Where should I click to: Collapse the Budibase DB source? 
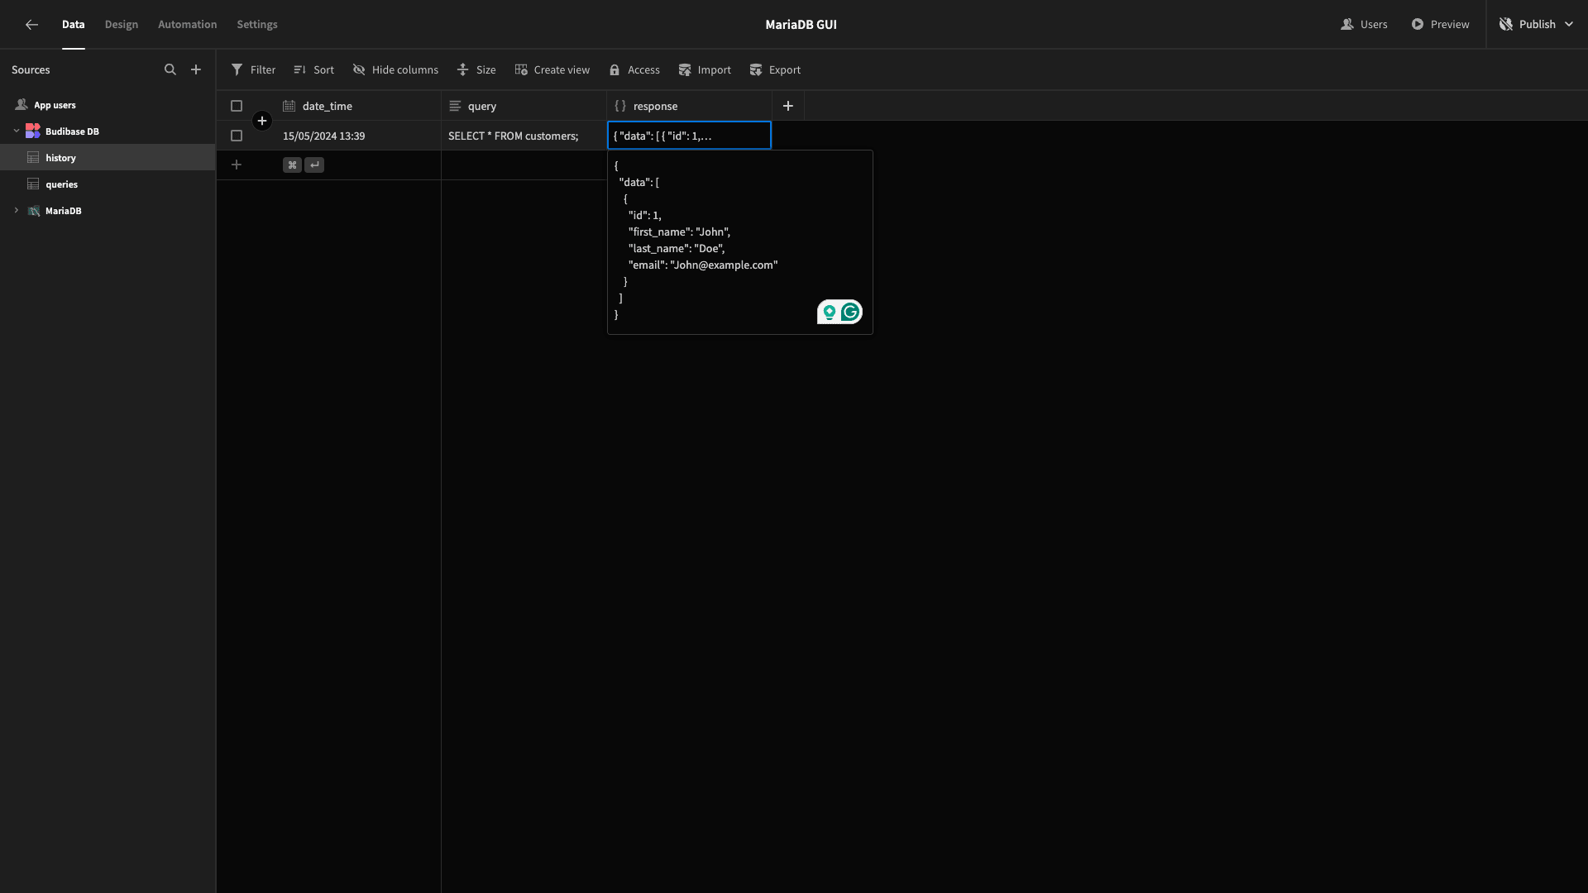[x=17, y=131]
